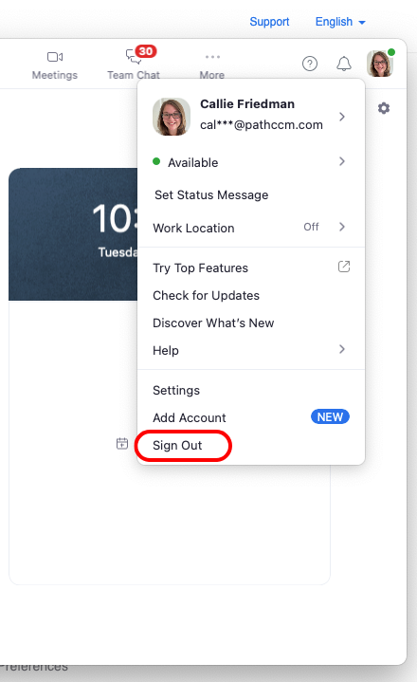Open the notifications bell icon
The height and width of the screenshot is (682, 417).
click(344, 64)
